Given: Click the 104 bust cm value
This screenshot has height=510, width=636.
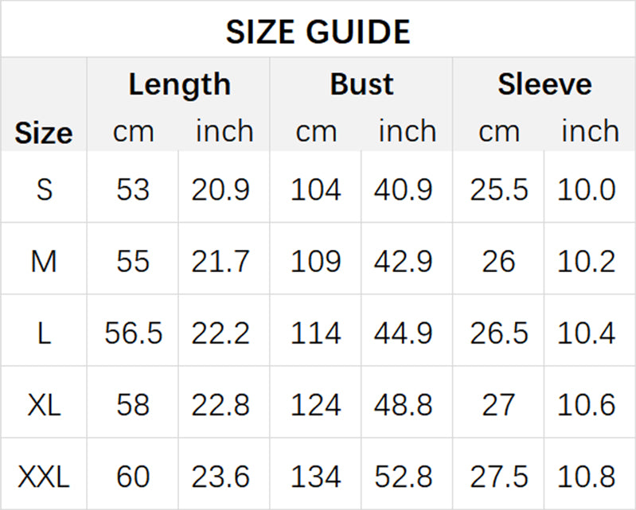Looking at the screenshot, I should [316, 189].
